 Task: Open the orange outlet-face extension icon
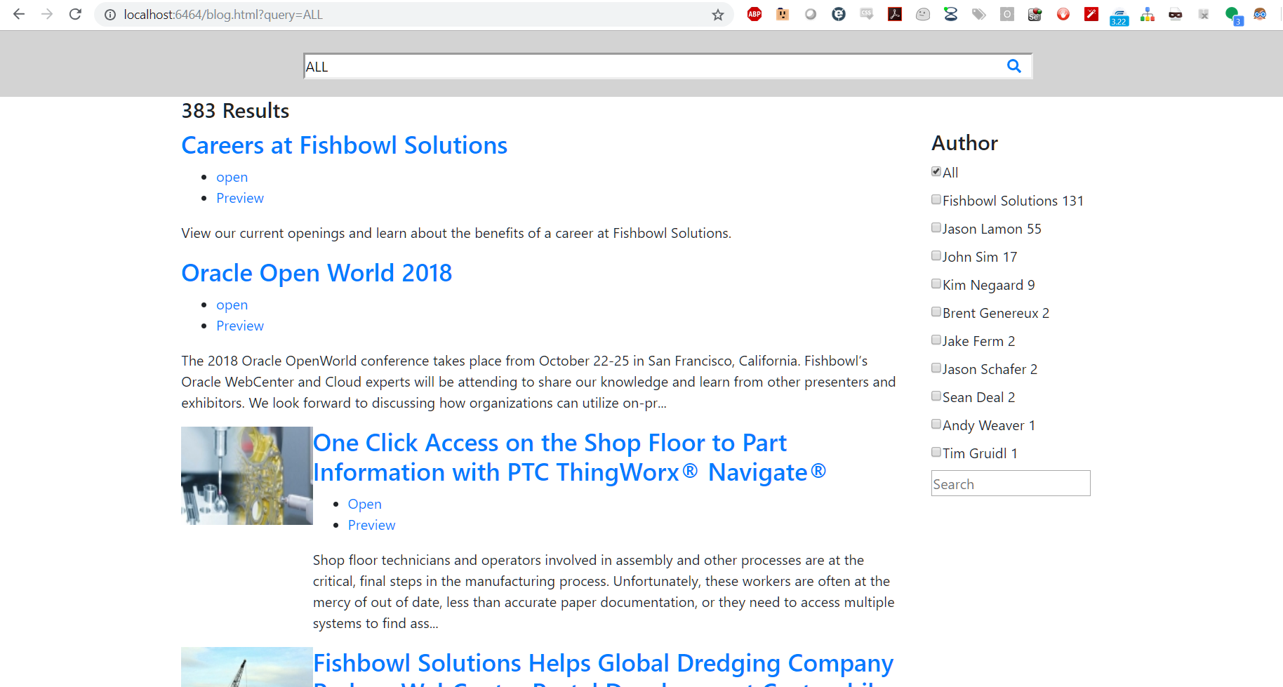pos(783,14)
